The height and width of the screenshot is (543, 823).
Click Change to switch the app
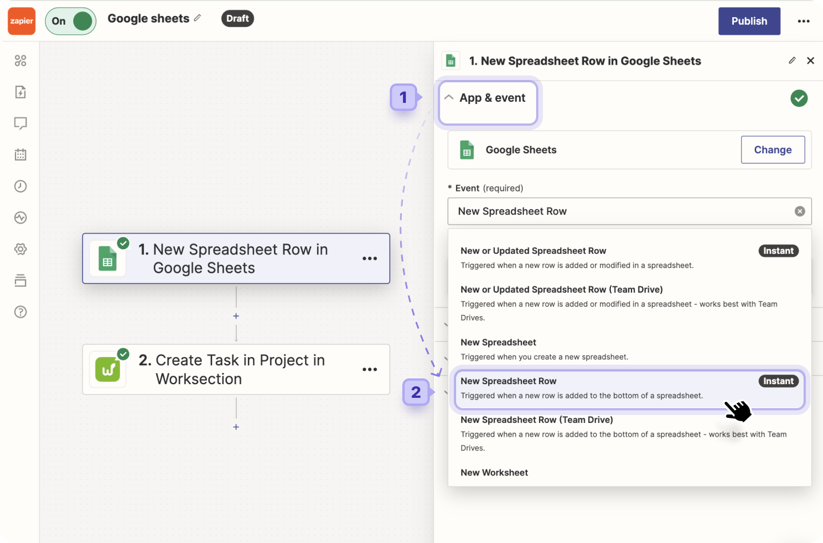pyautogui.click(x=773, y=149)
